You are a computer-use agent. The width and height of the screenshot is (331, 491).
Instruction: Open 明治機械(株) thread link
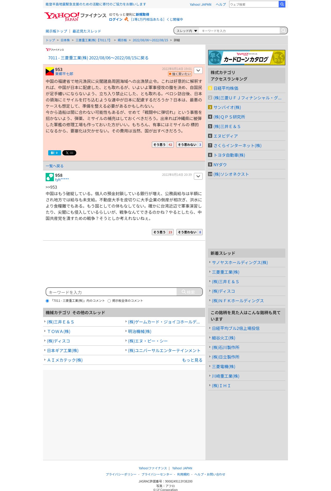point(140,331)
